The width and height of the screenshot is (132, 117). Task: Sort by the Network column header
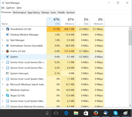[97, 22]
